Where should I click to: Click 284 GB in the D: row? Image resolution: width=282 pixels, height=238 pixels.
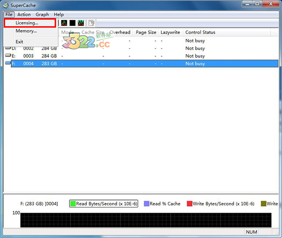pos(49,48)
